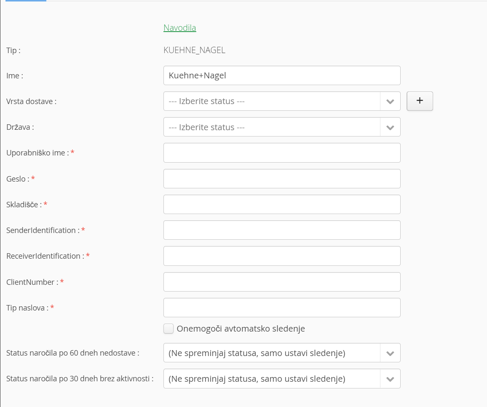This screenshot has width=487, height=407.
Task: Focus the Skladišče input field
Action: click(x=282, y=204)
